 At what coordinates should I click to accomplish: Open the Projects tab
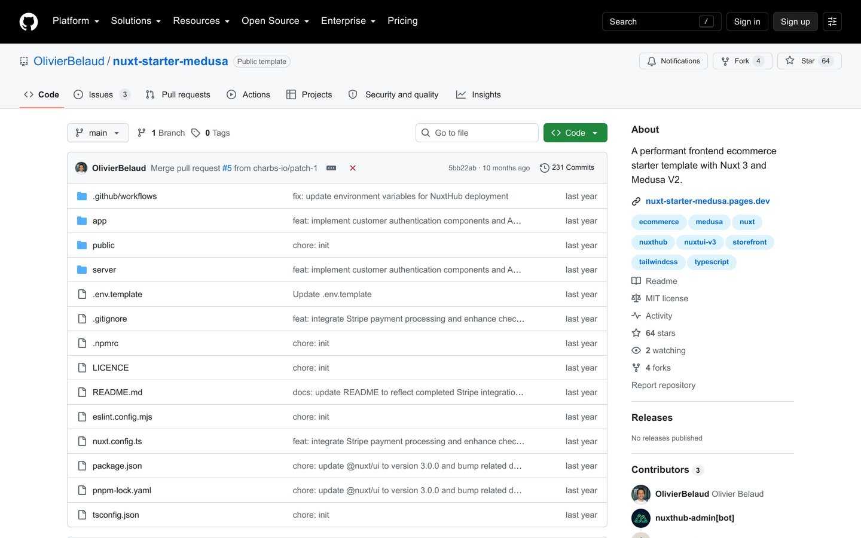click(x=309, y=94)
